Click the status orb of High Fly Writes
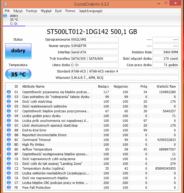Image resolution: width=184 pixels, height=193 pixels. [9, 144]
